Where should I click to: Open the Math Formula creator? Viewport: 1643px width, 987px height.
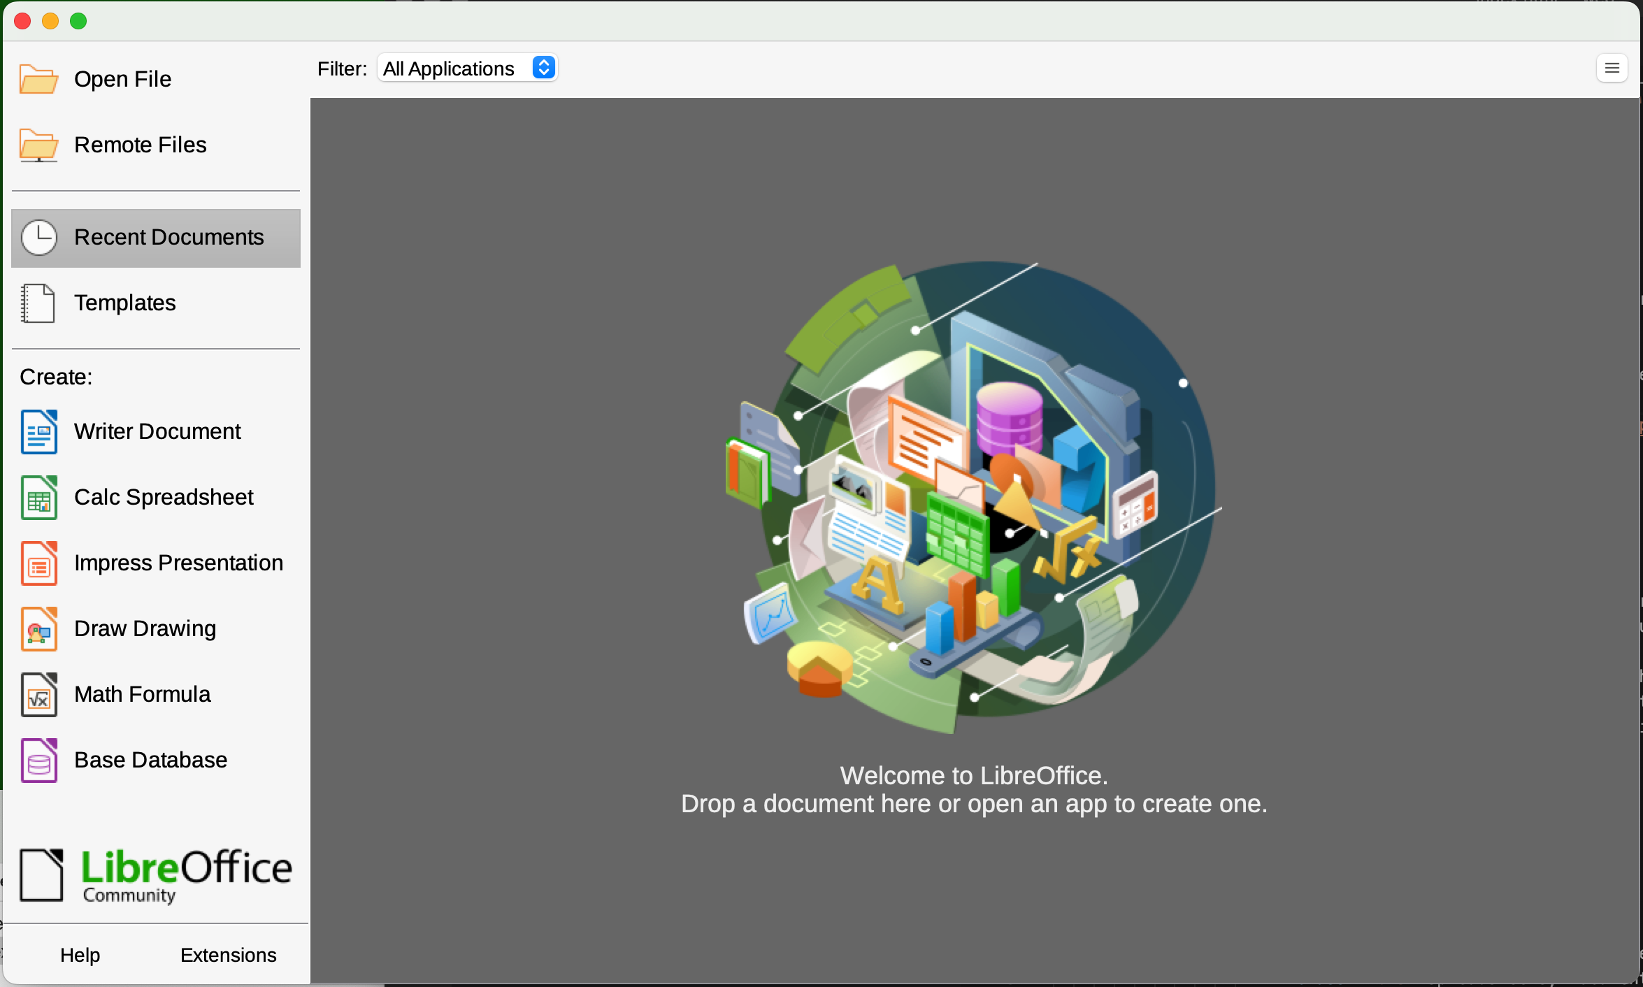click(141, 694)
